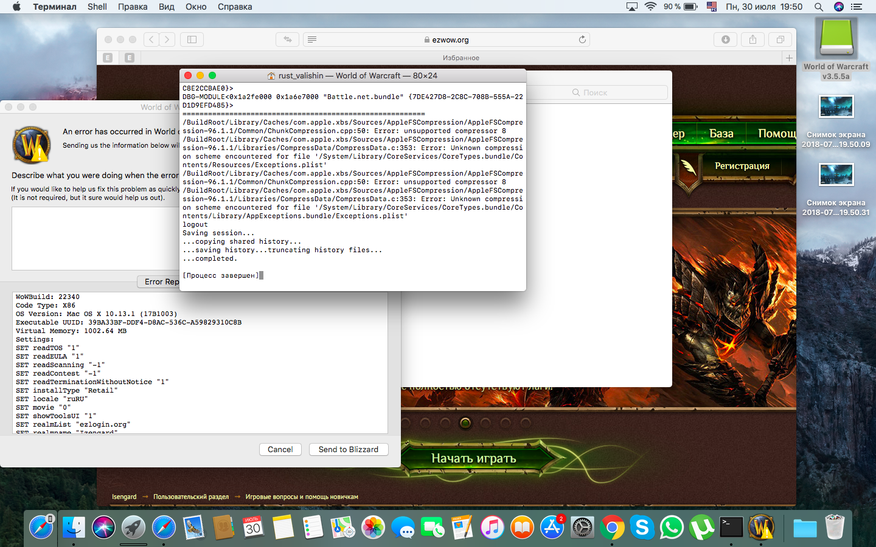Open the Справка menu
This screenshot has height=547, width=876.
[235, 7]
